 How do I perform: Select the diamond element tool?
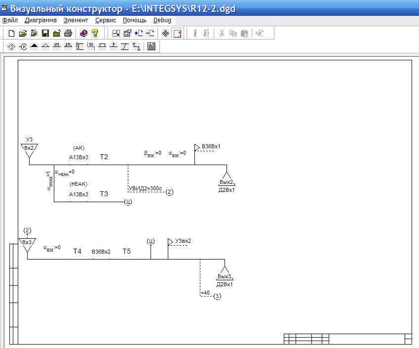click(11, 46)
